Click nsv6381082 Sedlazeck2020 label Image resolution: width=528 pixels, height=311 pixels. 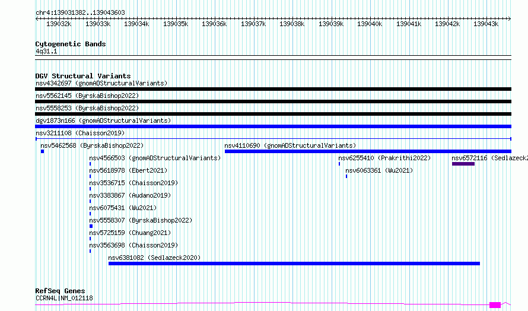[x=154, y=258]
